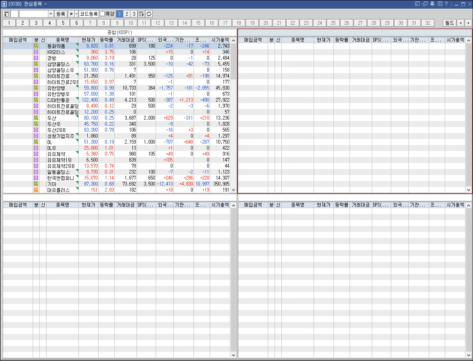Click vertical scrollbar track of red-bordered pane
Image resolution: width=473 pixels, height=361 pixels.
coord(468,115)
